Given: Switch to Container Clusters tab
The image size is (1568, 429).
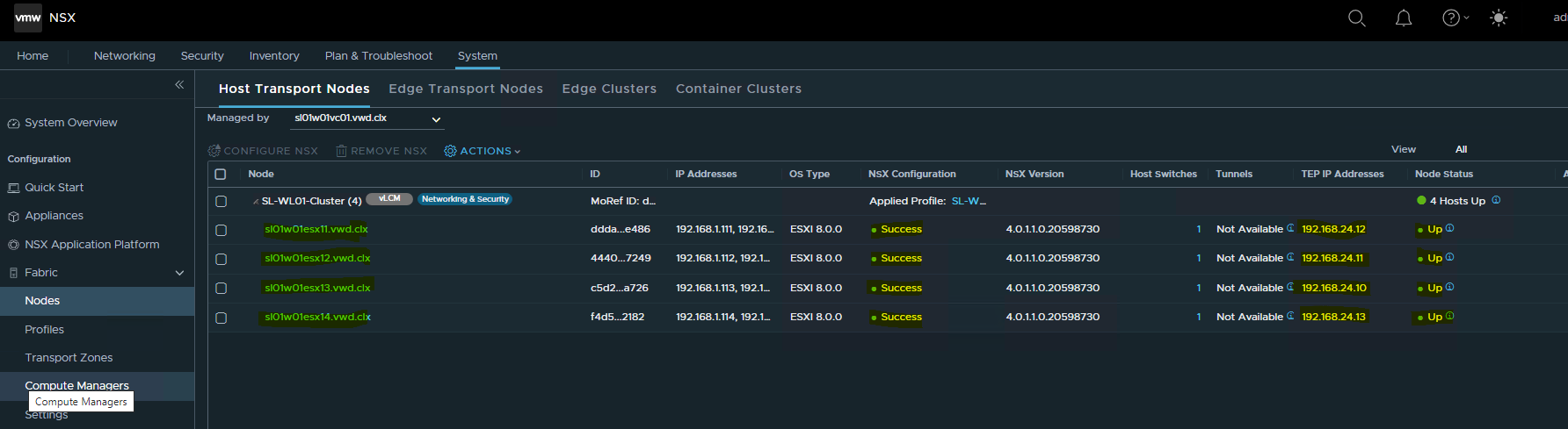Looking at the screenshot, I should click(x=738, y=89).
